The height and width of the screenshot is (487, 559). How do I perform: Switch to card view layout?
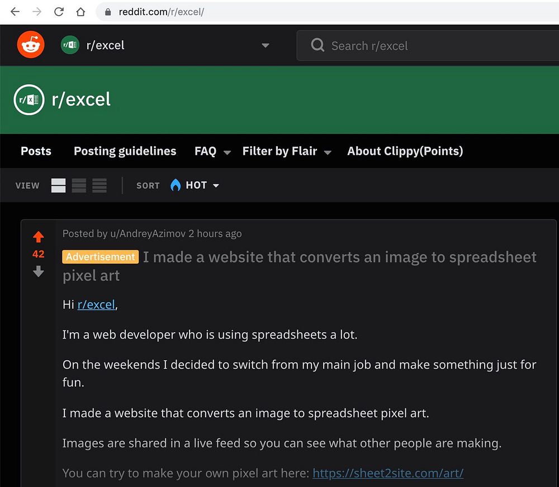59,185
